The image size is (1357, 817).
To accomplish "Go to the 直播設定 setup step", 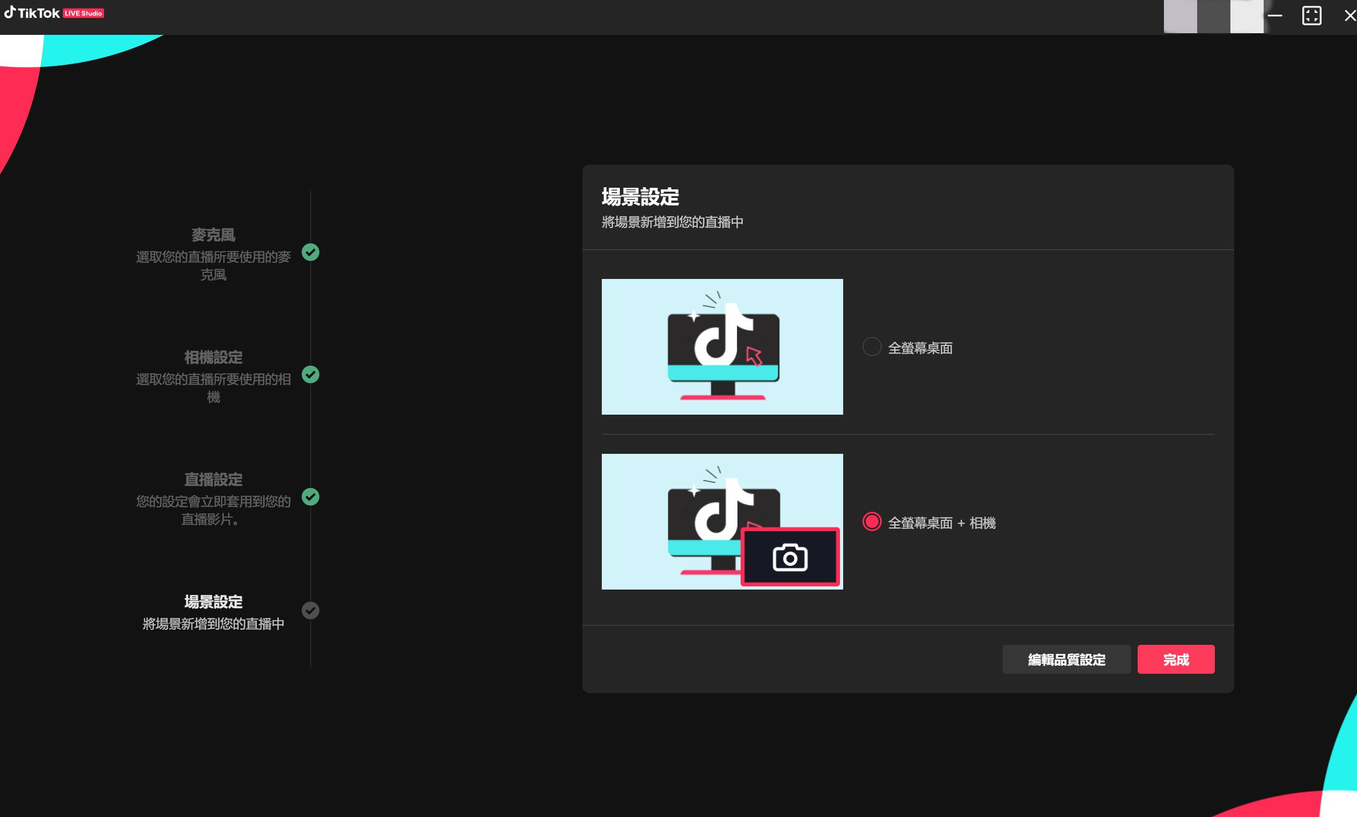I will 213,480.
